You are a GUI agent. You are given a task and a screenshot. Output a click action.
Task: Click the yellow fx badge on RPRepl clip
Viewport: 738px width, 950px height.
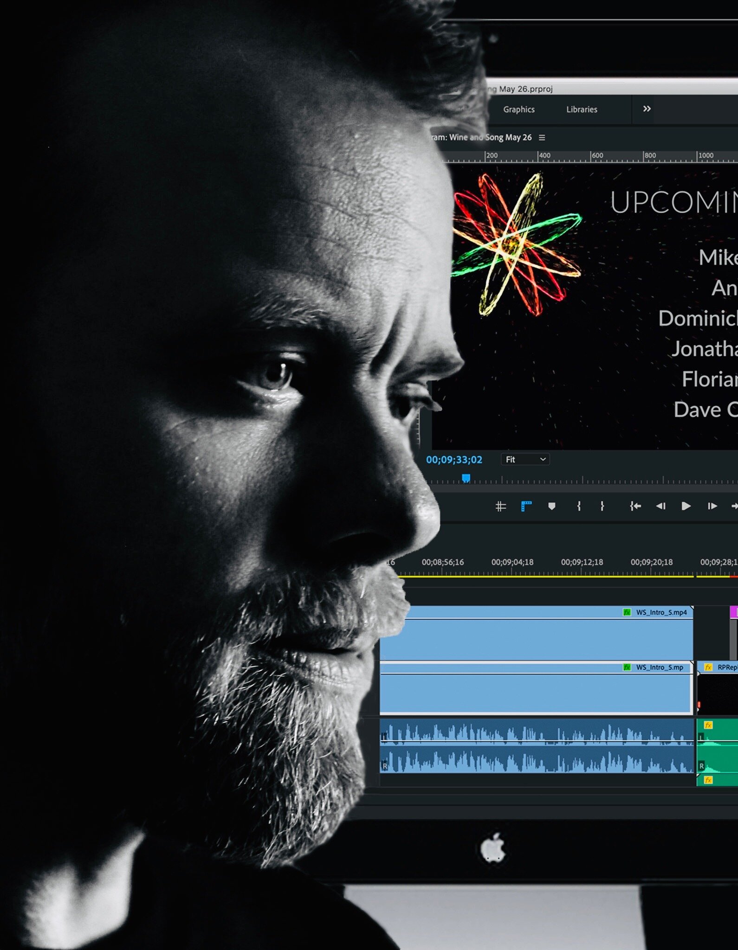coord(708,667)
